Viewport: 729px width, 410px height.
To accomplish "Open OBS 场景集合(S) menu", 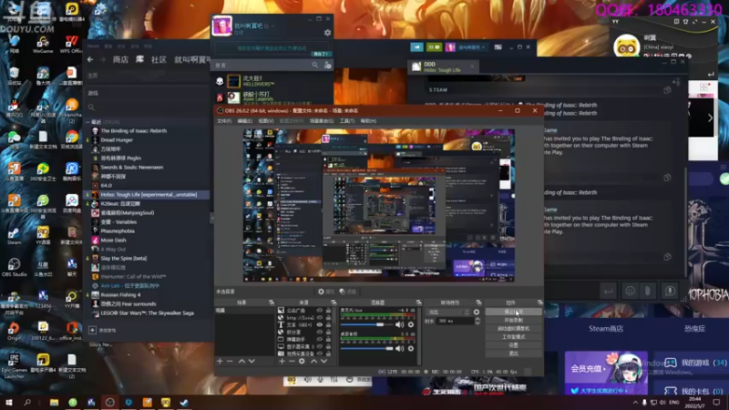I will (x=322, y=121).
